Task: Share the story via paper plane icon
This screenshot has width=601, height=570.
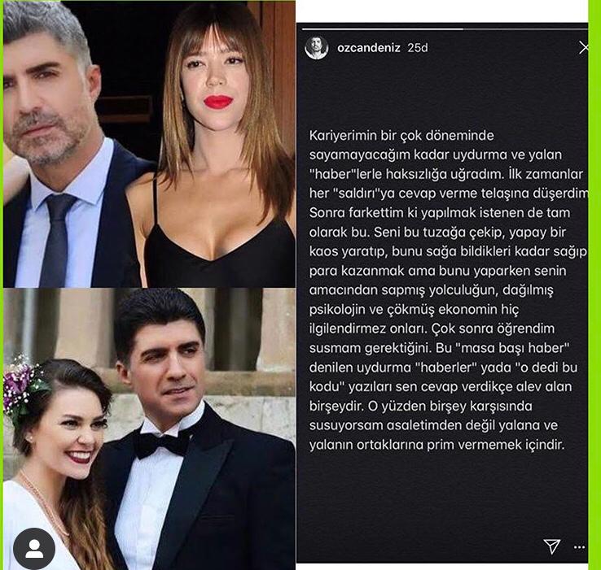Action: point(552,546)
